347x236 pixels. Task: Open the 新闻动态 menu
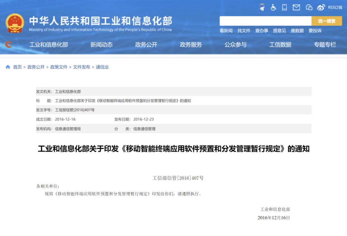pos(101,45)
